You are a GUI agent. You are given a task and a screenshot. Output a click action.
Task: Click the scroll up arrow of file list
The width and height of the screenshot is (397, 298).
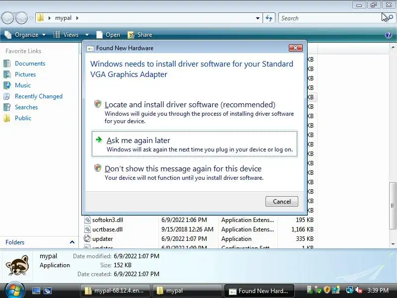click(393, 47)
